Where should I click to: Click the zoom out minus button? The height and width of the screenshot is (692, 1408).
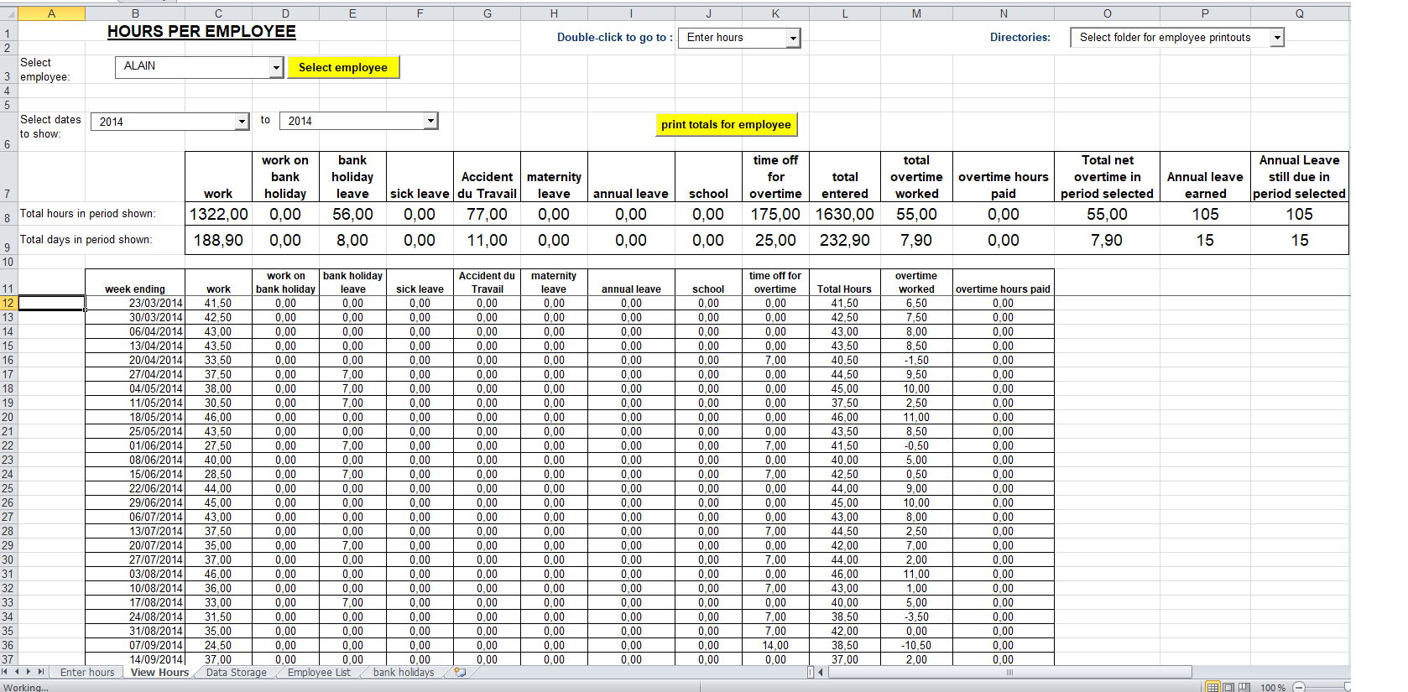point(1298,687)
